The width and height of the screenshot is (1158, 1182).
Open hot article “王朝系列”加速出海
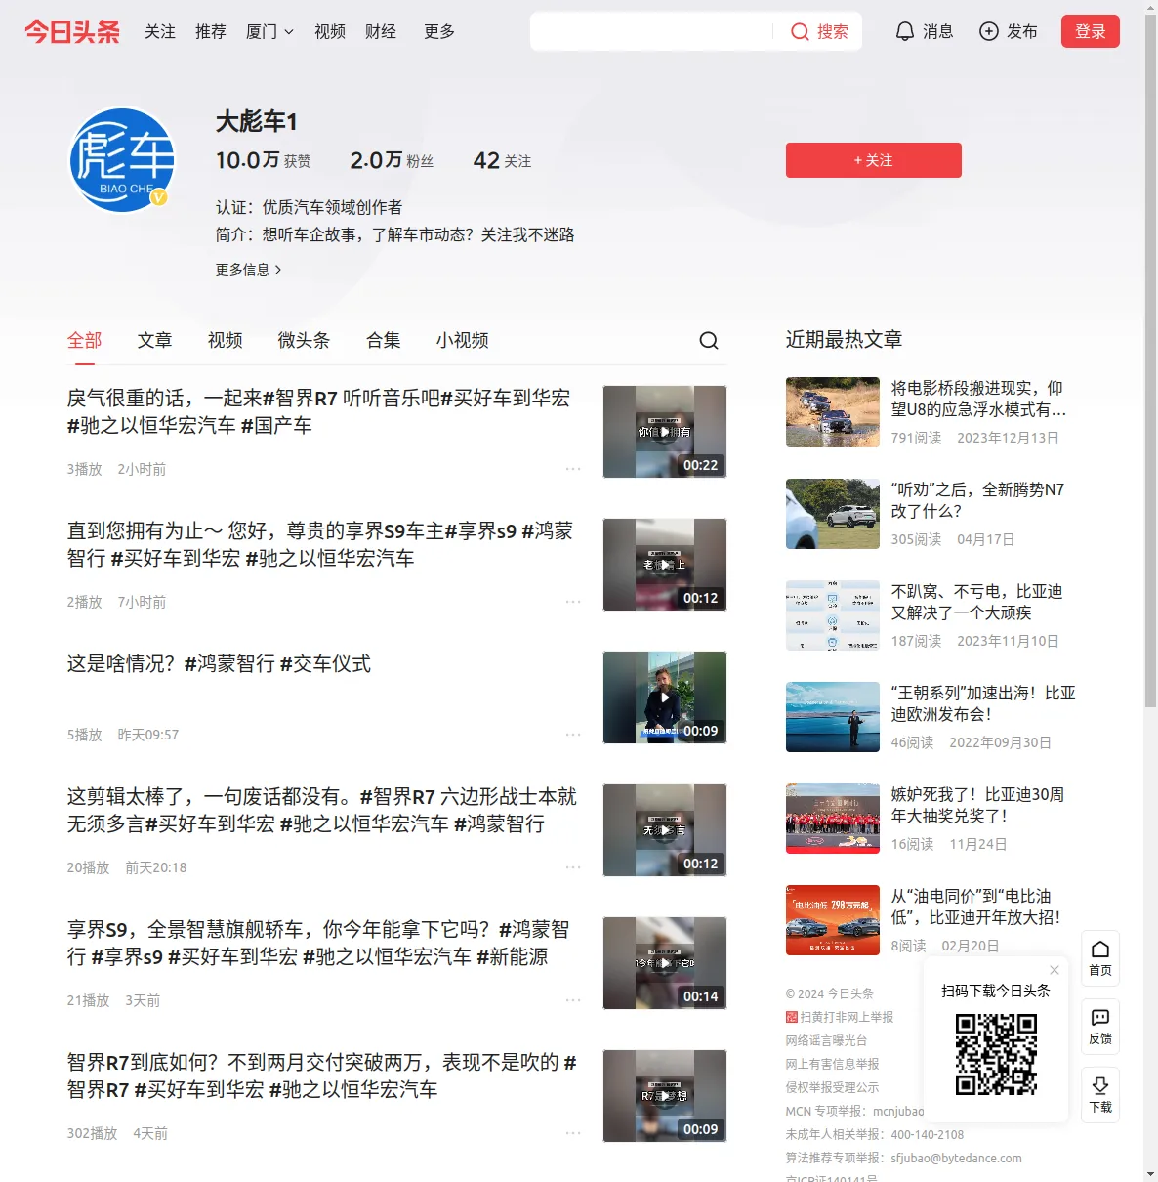point(983,703)
